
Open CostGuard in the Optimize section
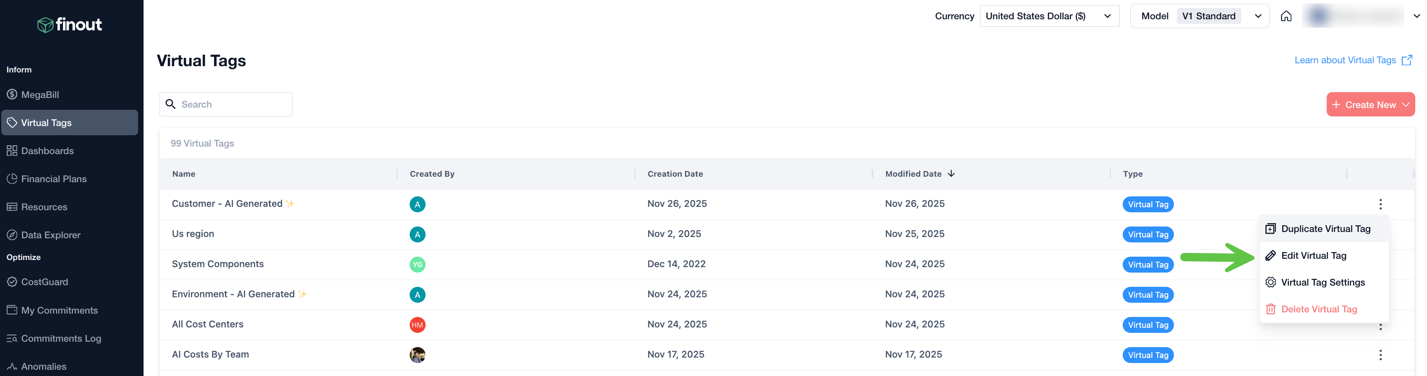tap(44, 282)
